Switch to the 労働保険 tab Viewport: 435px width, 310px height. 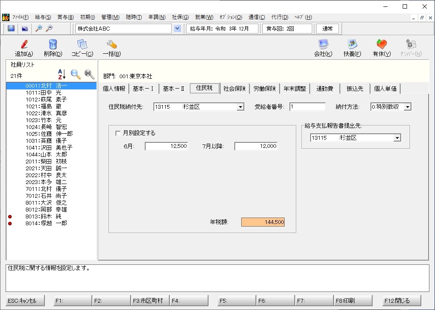(x=265, y=89)
